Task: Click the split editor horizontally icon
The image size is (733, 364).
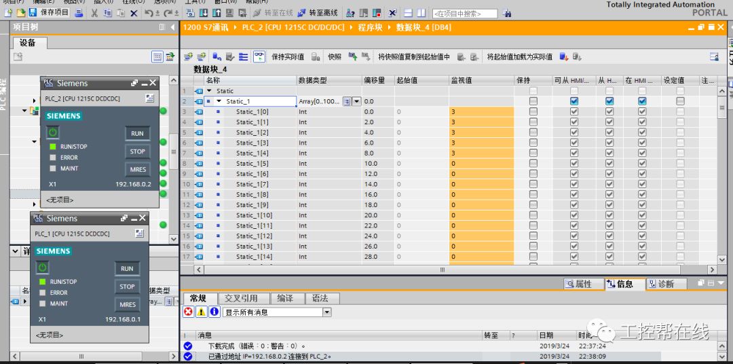Action: point(408,13)
